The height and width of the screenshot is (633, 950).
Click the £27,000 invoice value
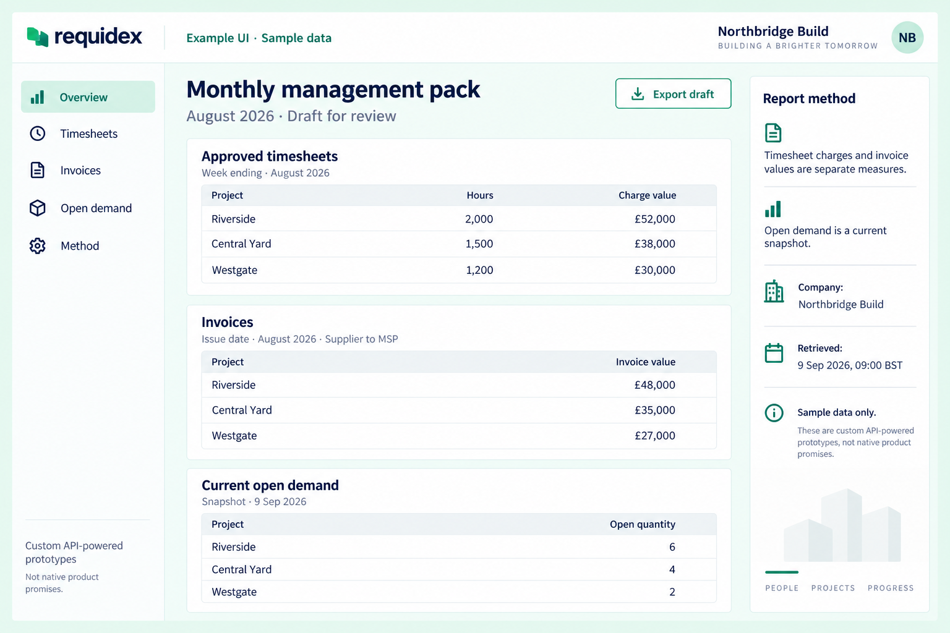(655, 436)
